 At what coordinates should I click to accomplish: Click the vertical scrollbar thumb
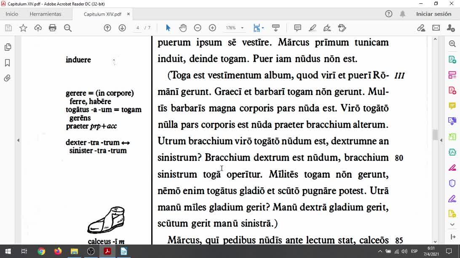point(435,135)
